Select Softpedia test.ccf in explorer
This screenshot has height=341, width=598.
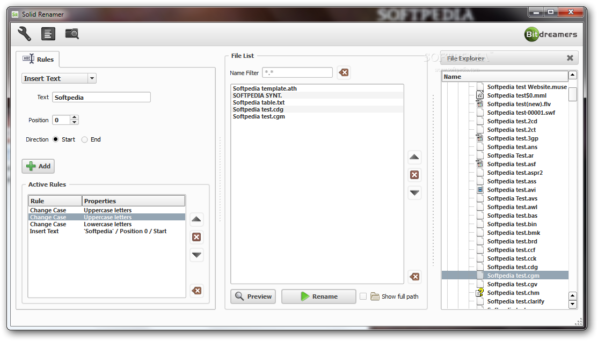pyautogui.click(x=511, y=250)
